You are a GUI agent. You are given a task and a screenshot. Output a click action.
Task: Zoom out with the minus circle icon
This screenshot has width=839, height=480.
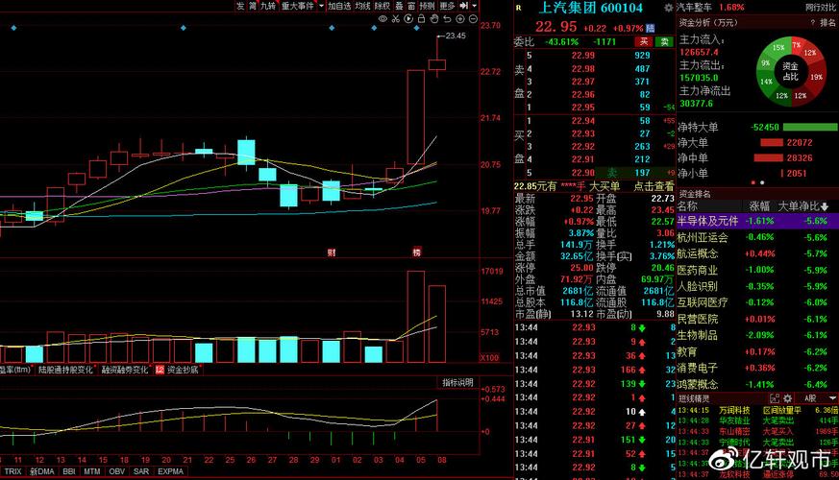tap(473, 19)
